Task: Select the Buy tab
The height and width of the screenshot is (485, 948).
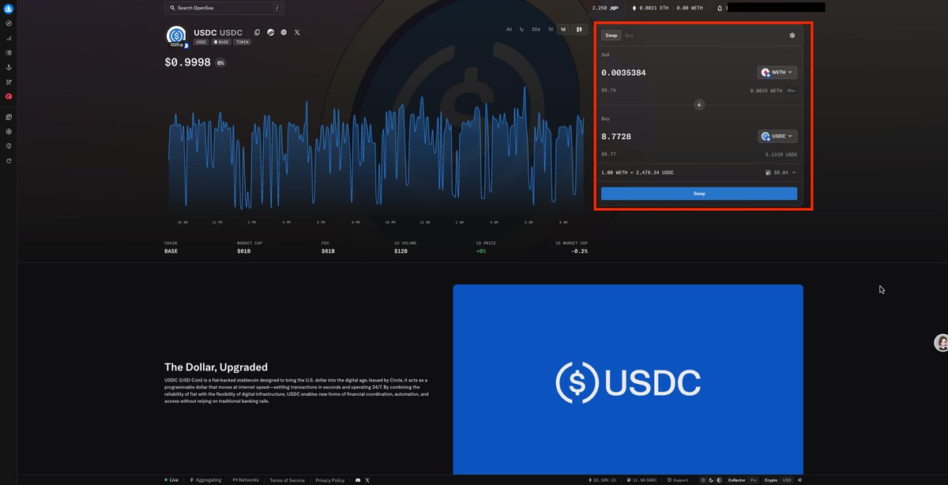Action: [629, 36]
